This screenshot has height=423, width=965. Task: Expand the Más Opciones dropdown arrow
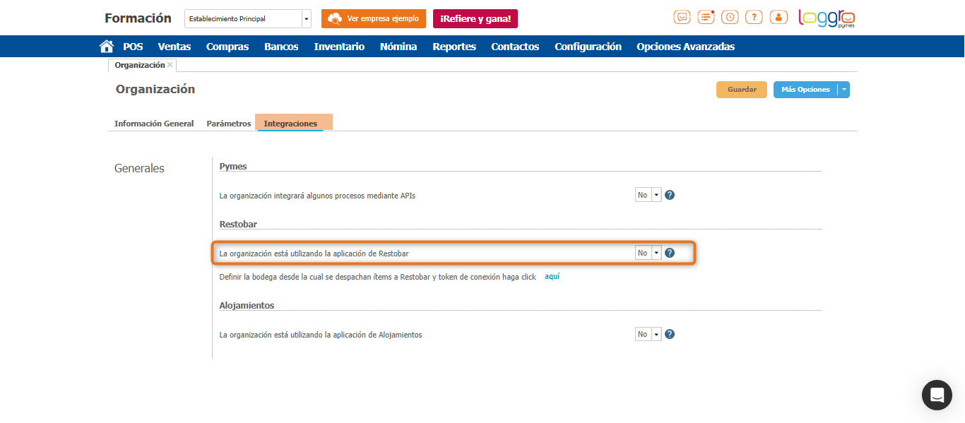(x=843, y=90)
